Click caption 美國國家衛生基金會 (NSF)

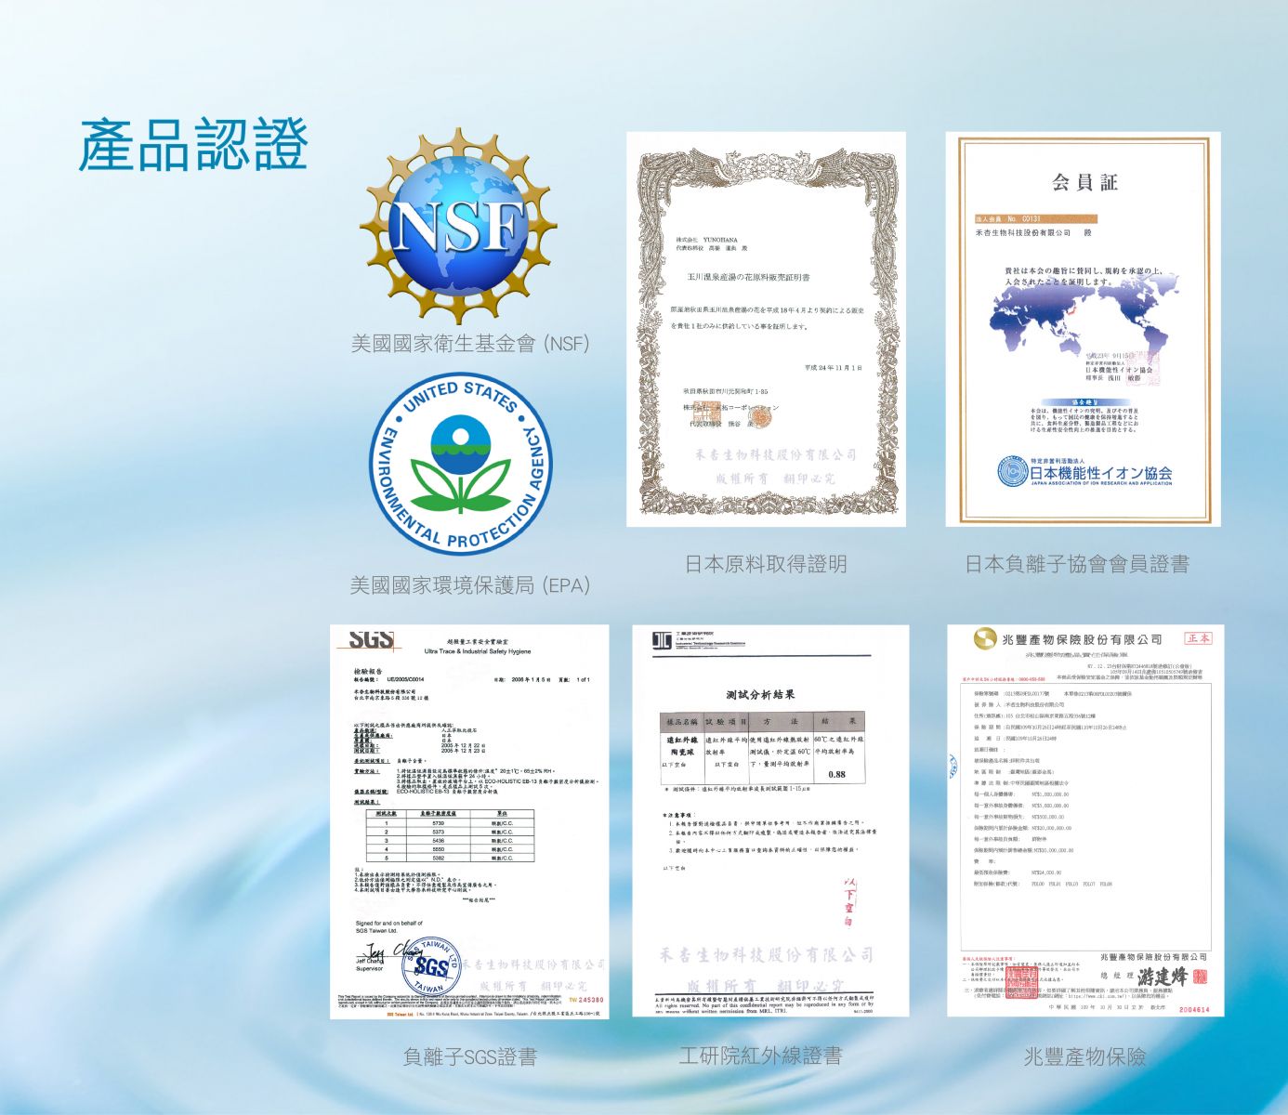tap(470, 344)
